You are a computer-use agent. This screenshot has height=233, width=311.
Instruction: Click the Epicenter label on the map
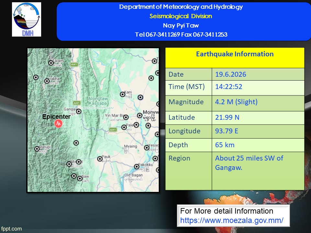56,116
